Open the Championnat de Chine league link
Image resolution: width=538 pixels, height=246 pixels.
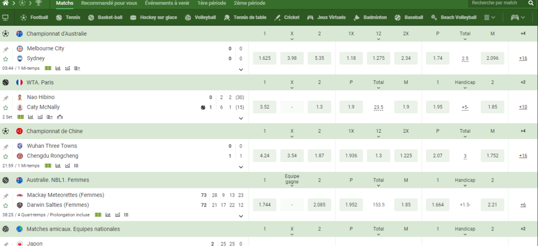(x=55, y=131)
